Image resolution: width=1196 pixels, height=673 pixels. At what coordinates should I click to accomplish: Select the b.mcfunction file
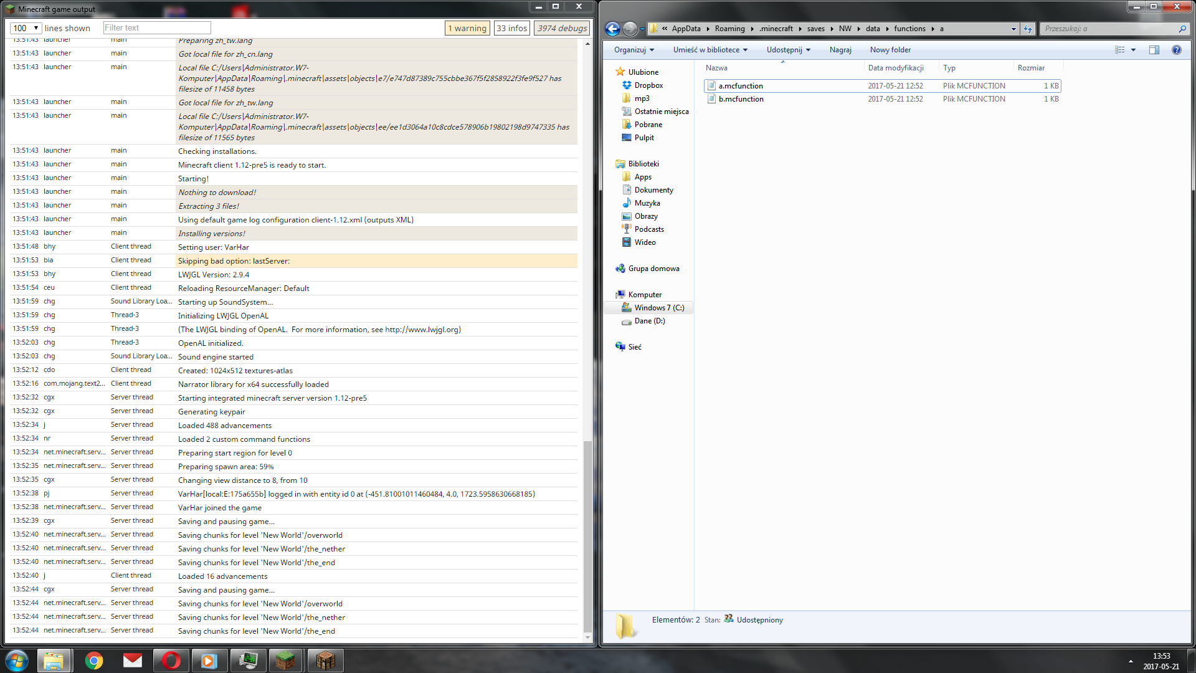741,99
